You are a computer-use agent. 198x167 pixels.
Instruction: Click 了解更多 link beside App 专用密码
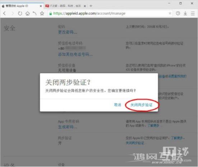153,125
